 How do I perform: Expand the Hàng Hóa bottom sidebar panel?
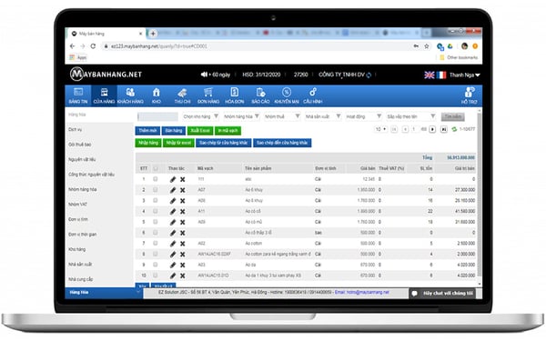[104, 293]
